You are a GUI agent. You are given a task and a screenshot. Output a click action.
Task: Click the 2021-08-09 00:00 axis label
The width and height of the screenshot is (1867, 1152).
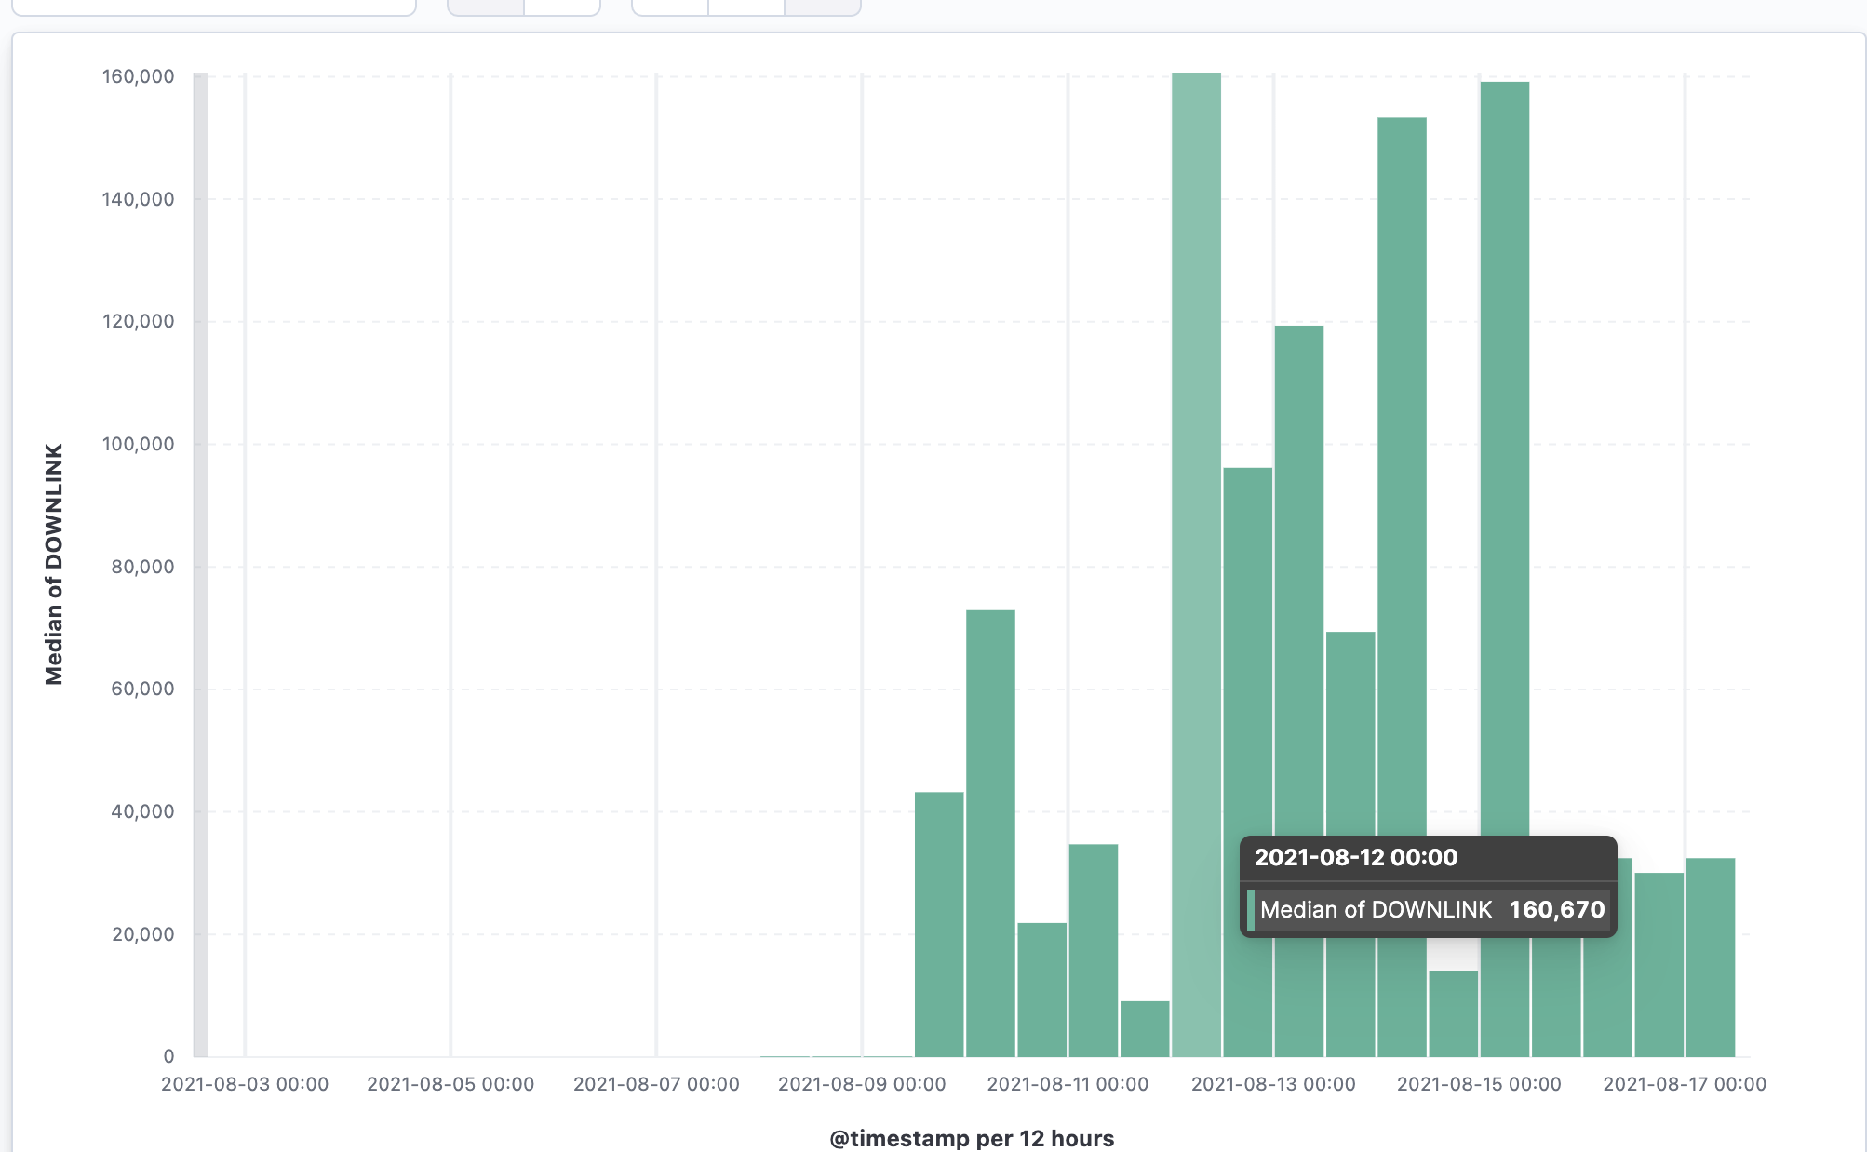pyautogui.click(x=862, y=1084)
